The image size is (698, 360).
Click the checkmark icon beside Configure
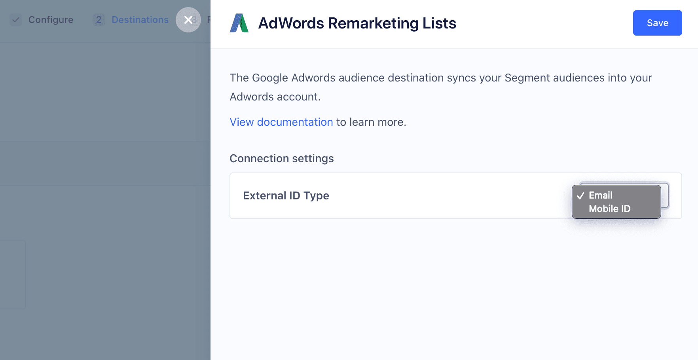[x=16, y=20]
